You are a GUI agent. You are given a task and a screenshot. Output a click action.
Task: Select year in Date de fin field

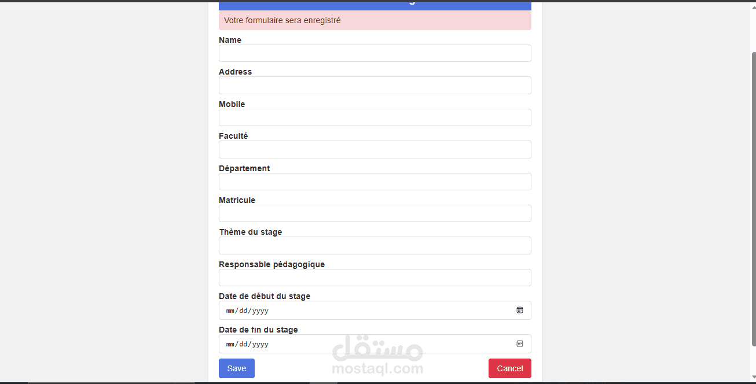[x=260, y=344]
